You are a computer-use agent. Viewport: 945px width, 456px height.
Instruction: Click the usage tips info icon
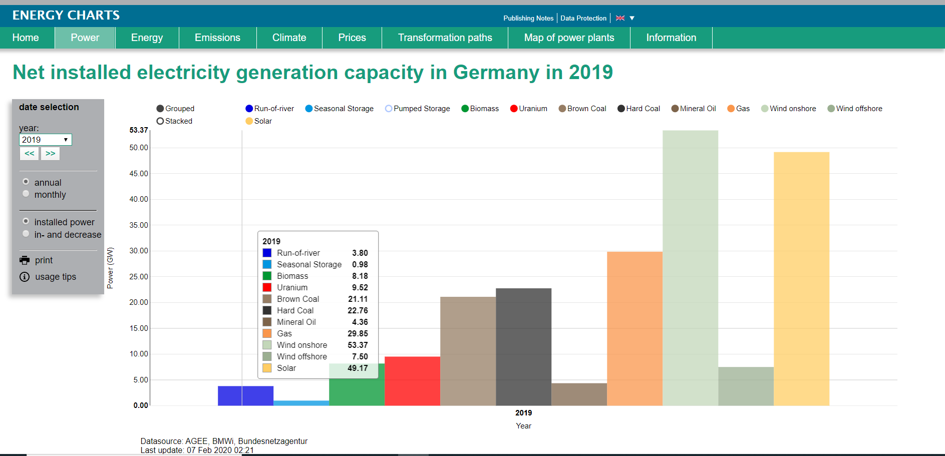[25, 277]
